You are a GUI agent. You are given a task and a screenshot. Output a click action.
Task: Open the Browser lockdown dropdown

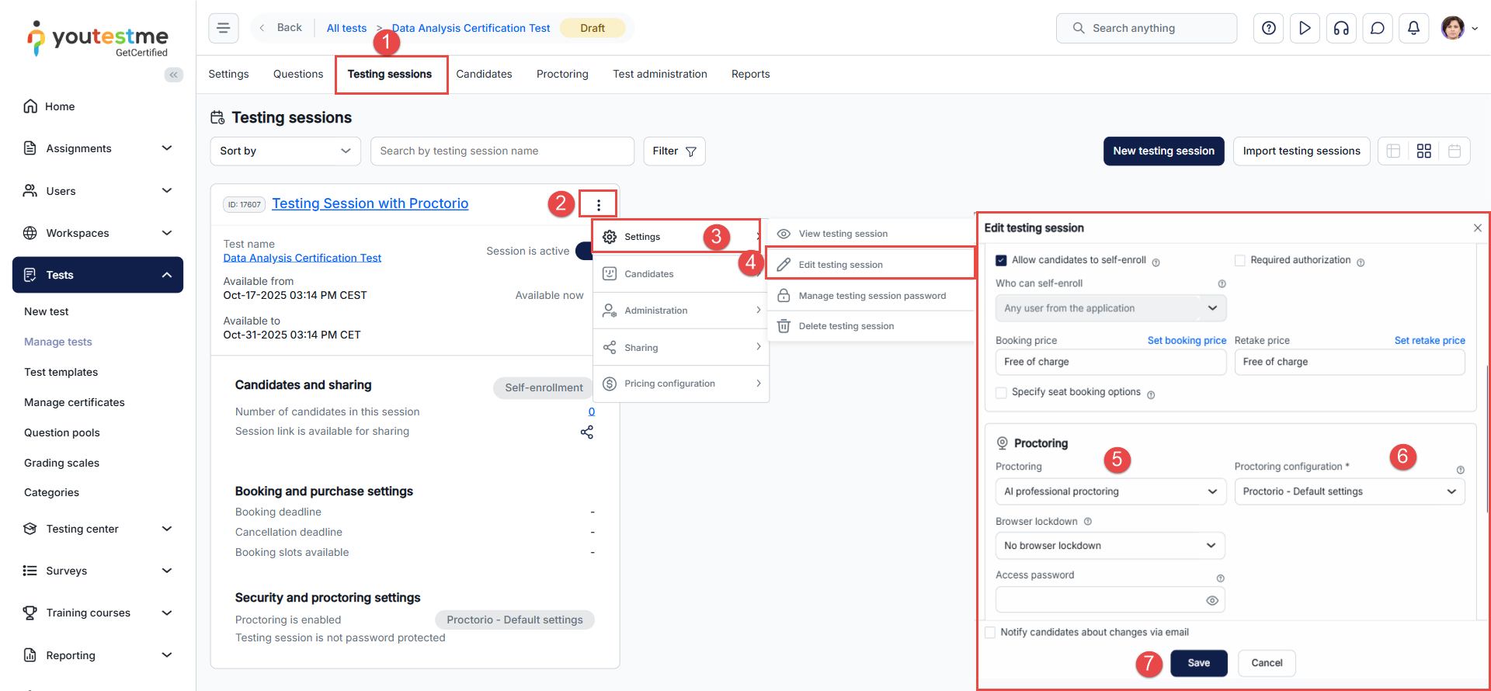[x=1110, y=546]
